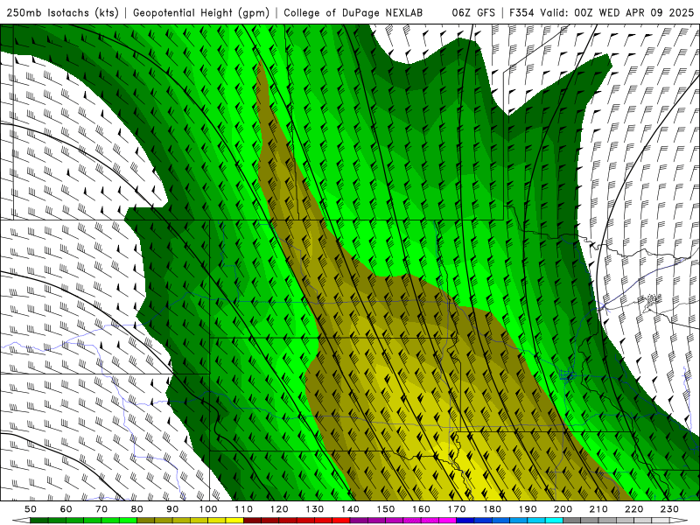
Task: Click the olive 80-85 kt legend swatch
Action: pyautogui.click(x=145, y=521)
